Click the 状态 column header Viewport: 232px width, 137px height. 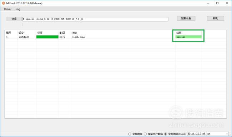coord(75,33)
